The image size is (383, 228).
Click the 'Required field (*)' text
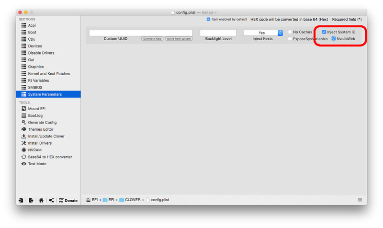pyautogui.click(x=347, y=19)
